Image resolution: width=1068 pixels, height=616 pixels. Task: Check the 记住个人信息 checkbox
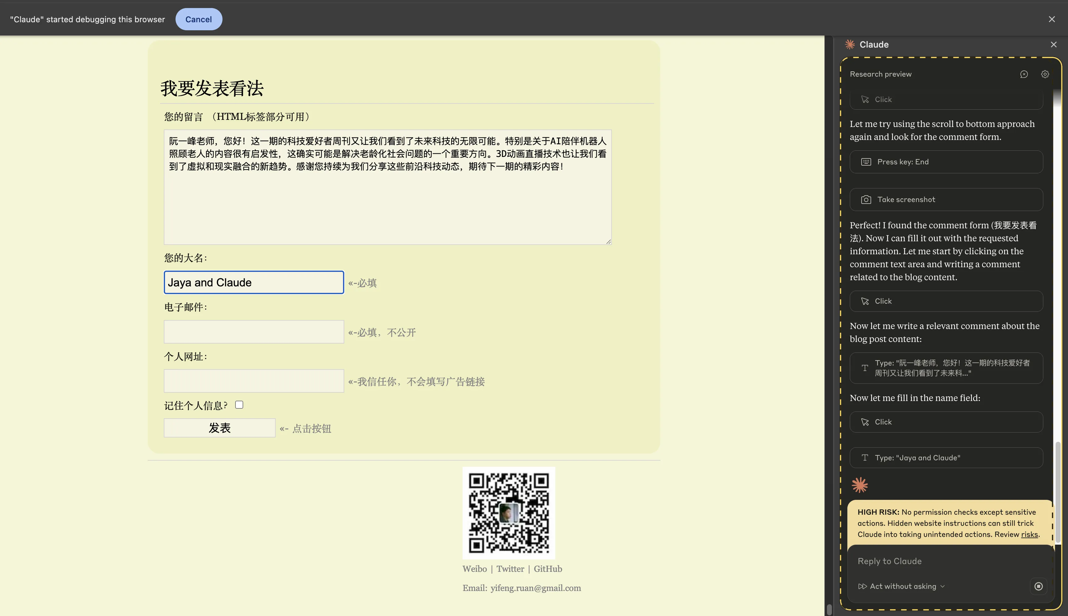pos(239,405)
